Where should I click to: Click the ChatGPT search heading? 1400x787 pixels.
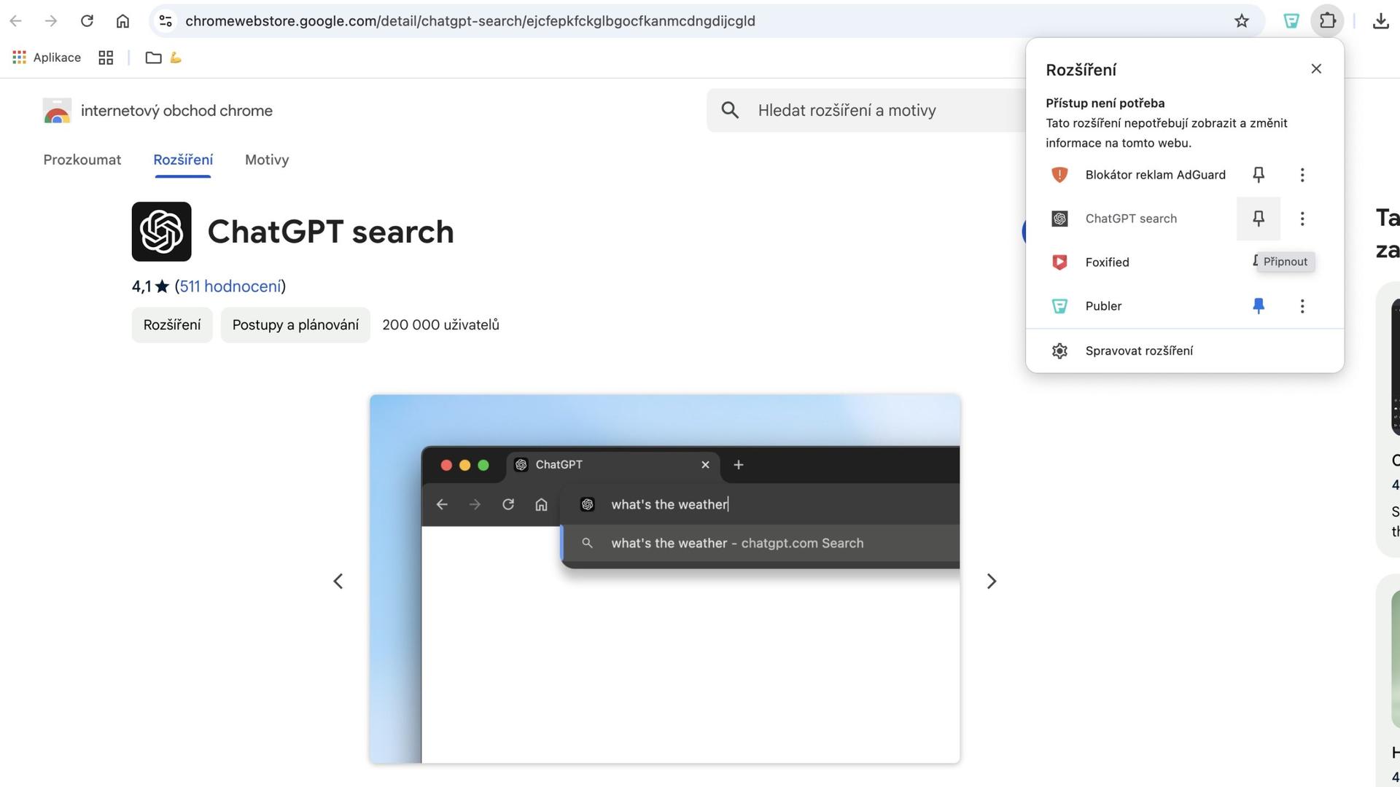[x=330, y=232]
